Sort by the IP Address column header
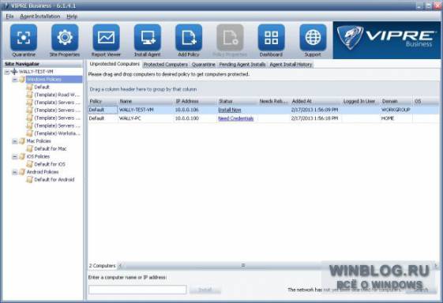Screen dimensions: 443x303 195,101
